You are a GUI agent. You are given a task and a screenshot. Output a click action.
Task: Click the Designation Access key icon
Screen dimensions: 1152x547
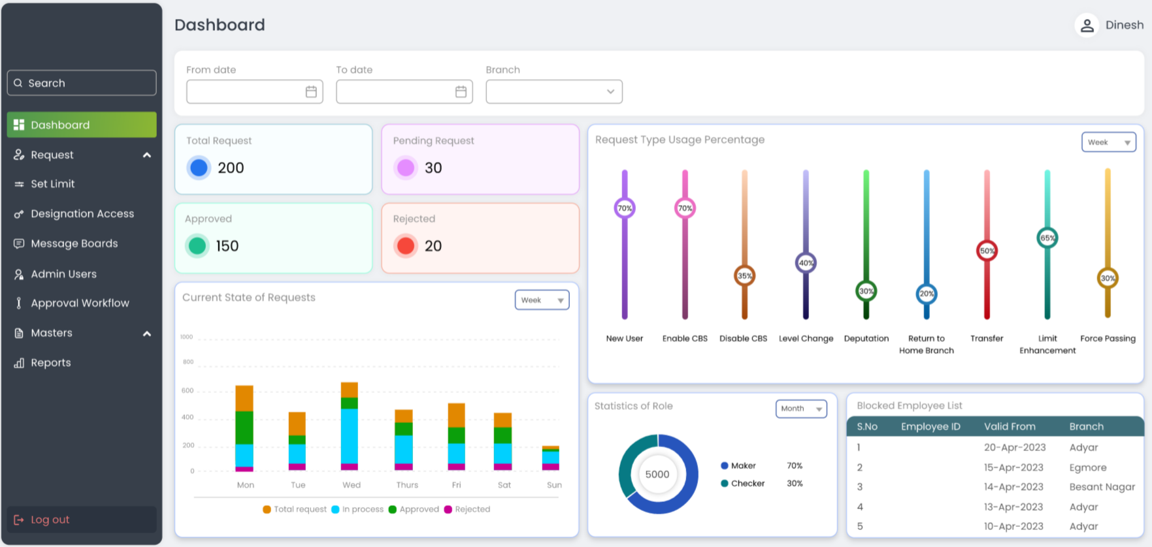[19, 214]
